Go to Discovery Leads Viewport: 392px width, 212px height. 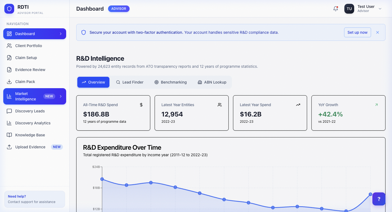pyautogui.click(x=35, y=111)
